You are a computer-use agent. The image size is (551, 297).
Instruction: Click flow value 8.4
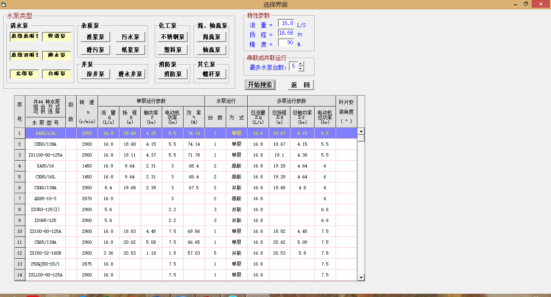[109, 188]
